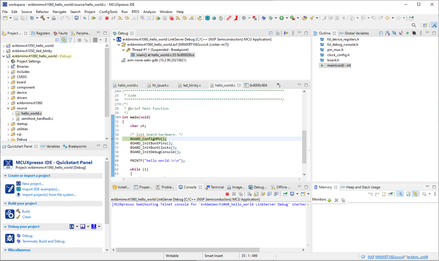Click the Import SDK example(s) link
This screenshot has height=261, width=439.
pyautogui.click(x=41, y=189)
